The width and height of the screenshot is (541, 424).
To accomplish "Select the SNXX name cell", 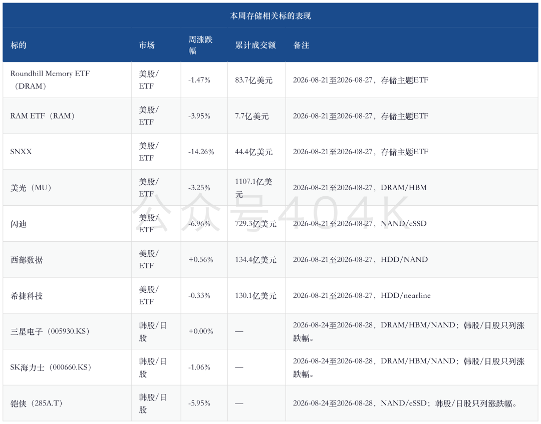I will tap(67, 152).
